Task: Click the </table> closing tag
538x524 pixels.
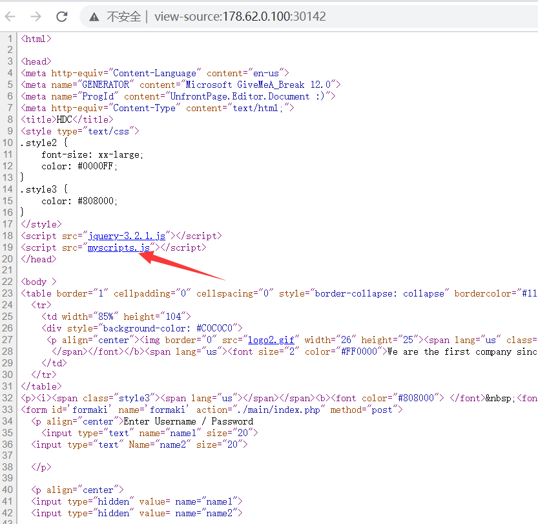Action: 41,386
